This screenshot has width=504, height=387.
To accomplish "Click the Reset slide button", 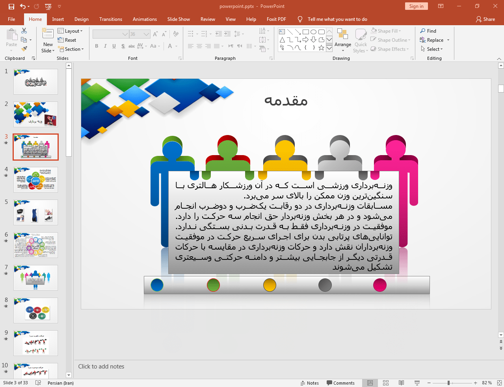I will click(67, 40).
